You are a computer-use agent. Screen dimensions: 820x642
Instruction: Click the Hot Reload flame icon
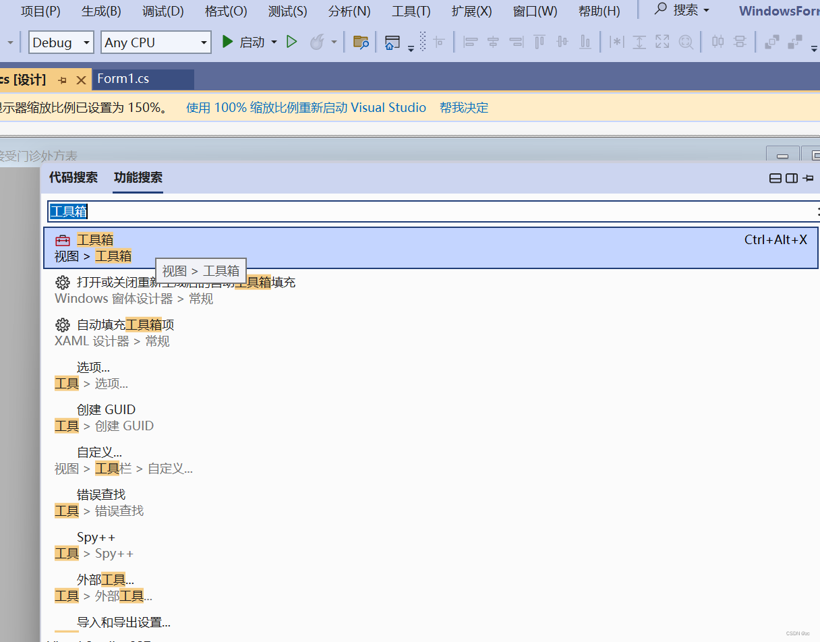click(316, 42)
